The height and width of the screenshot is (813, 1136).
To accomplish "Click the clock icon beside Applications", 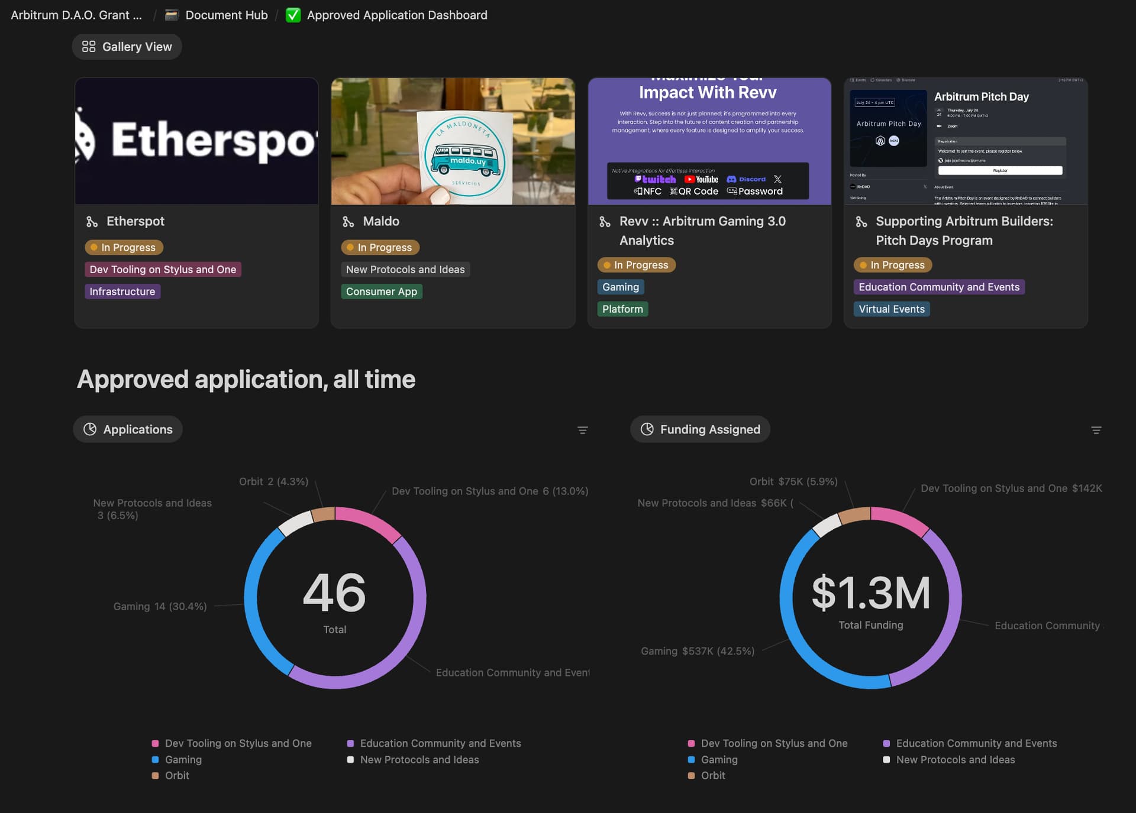I will [x=90, y=429].
